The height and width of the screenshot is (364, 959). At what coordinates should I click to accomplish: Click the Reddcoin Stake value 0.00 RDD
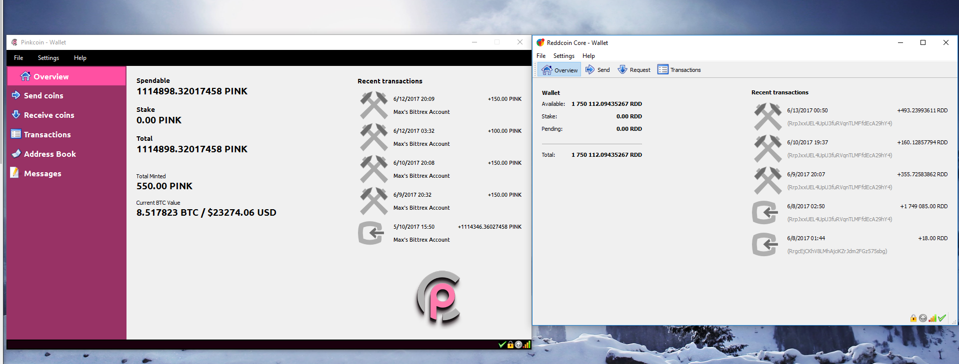[x=629, y=116]
